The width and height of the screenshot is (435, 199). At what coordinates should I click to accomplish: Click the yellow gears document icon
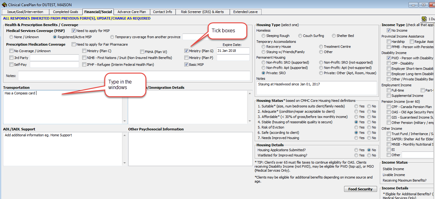coord(423,19)
